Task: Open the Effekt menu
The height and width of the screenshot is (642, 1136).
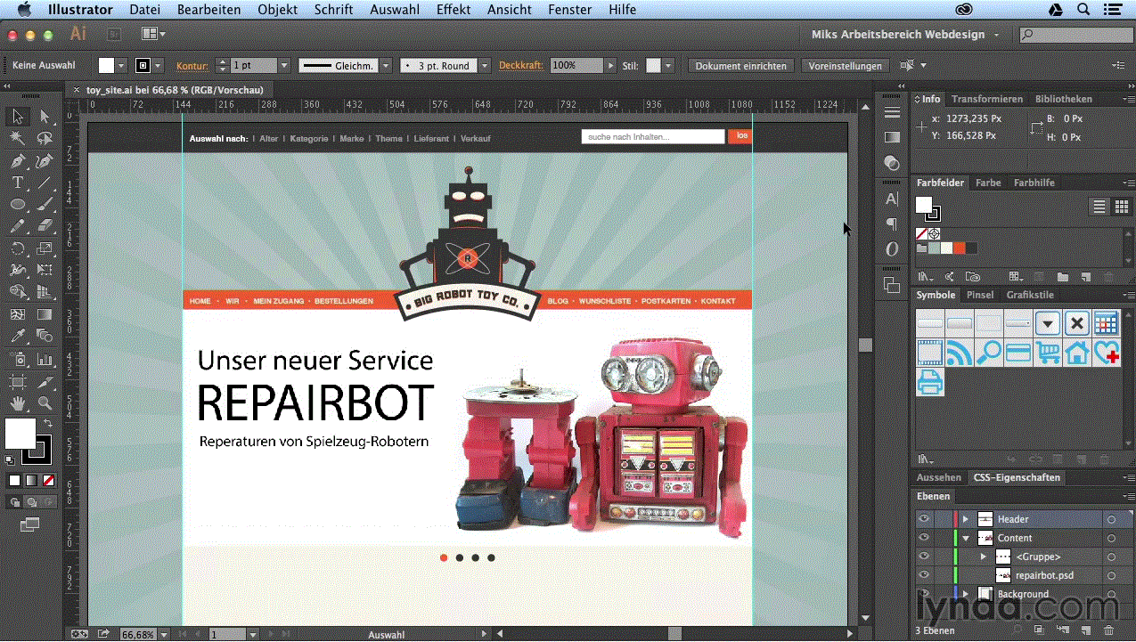Action: tap(454, 10)
